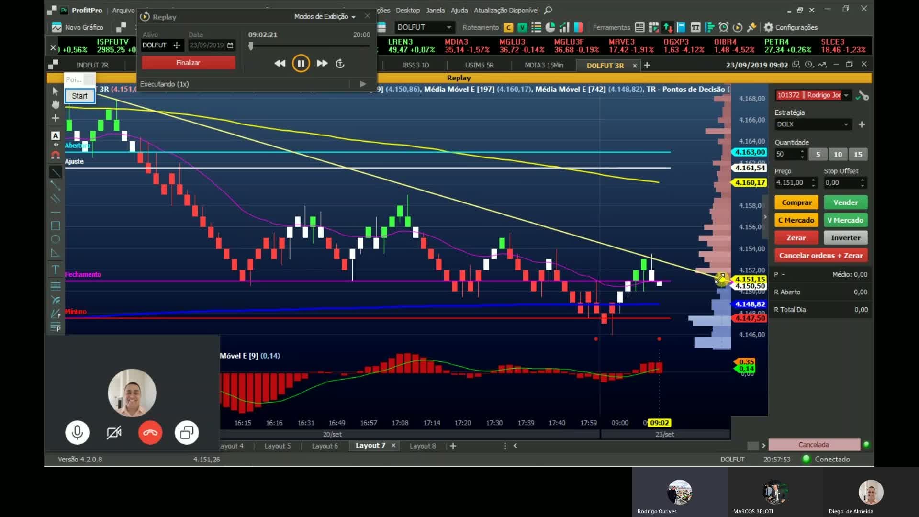Click the replay step-forward clock icon
Screen dimensions: 919x517
click(340, 63)
